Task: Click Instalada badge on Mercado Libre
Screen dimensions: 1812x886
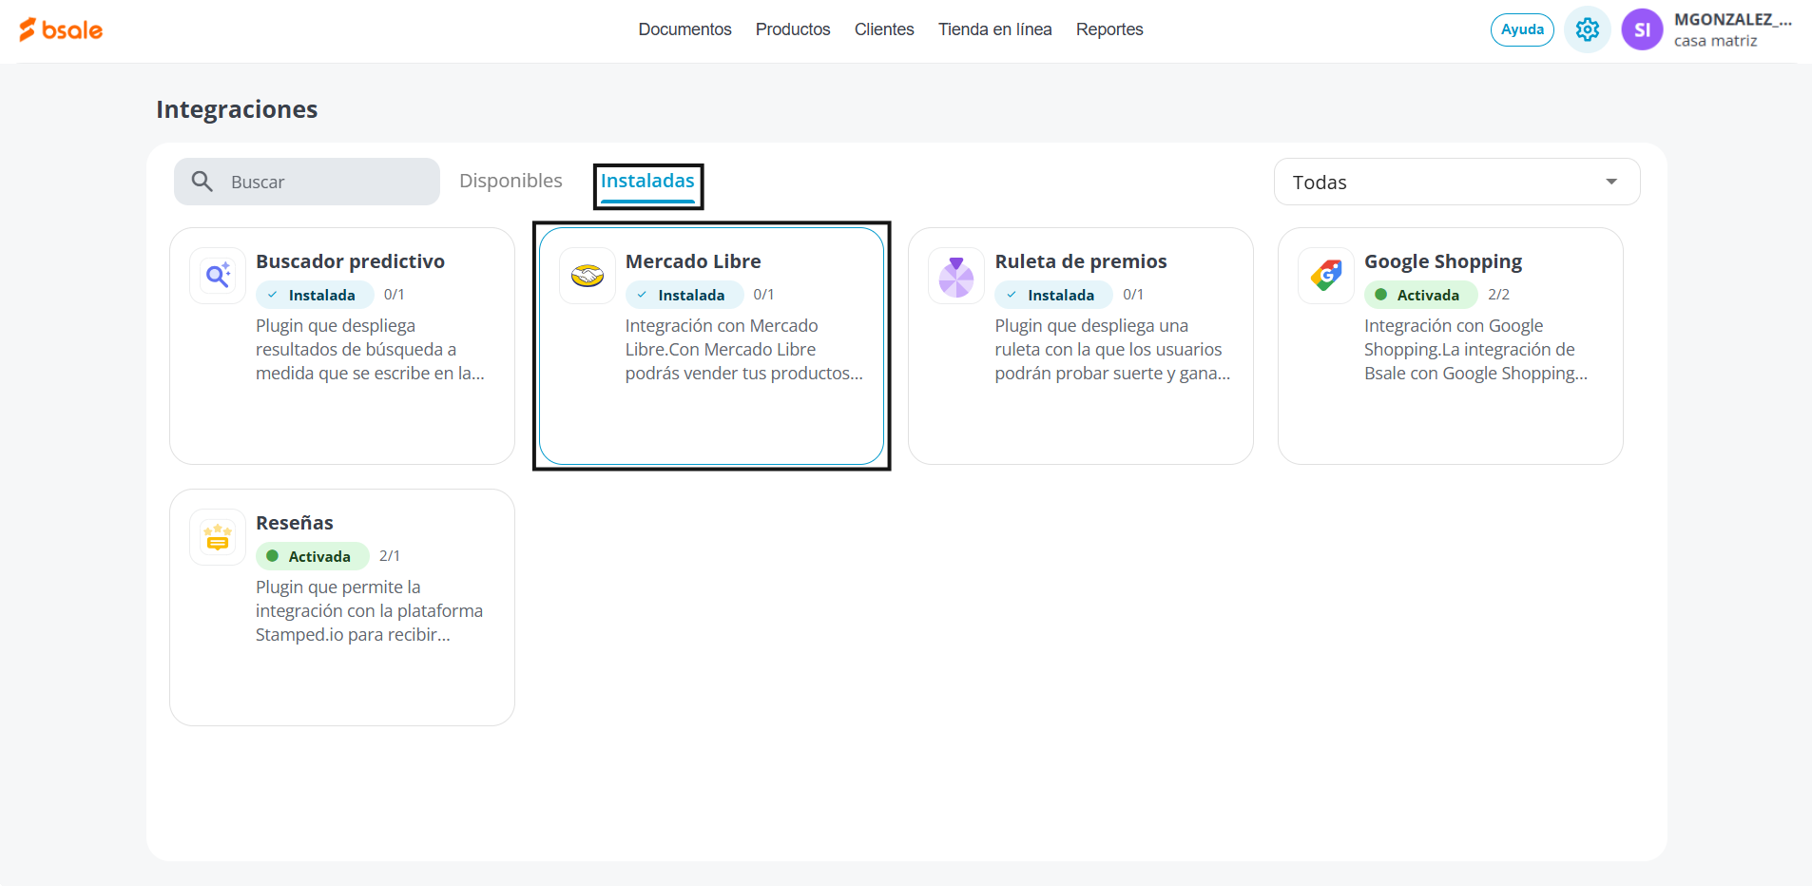Action: pos(684,295)
